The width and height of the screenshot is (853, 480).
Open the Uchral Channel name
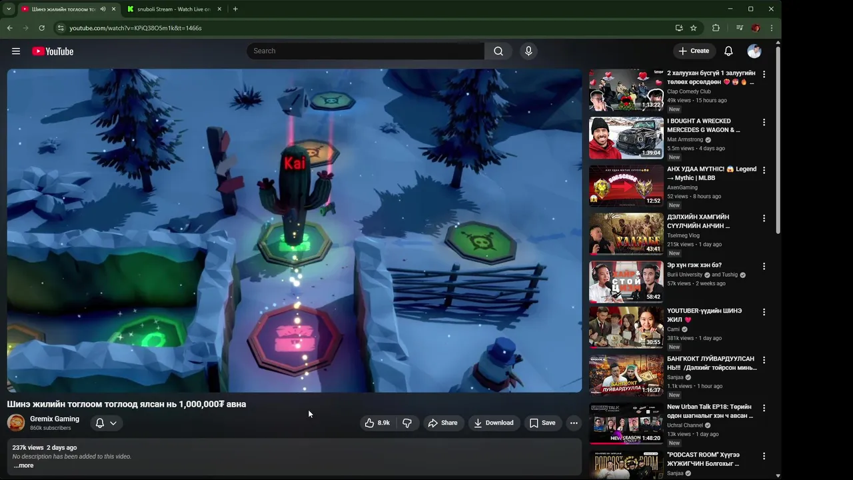(x=685, y=425)
